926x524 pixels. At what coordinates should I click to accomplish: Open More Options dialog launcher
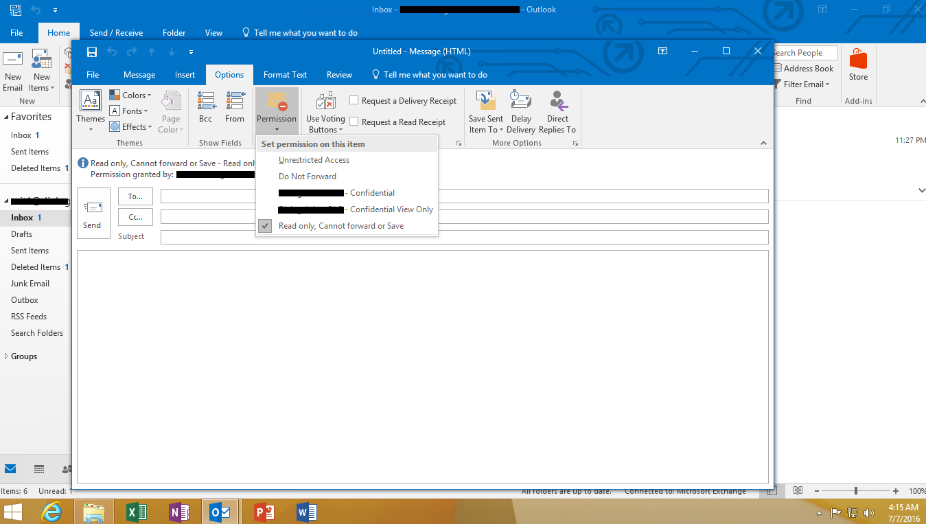click(x=575, y=143)
